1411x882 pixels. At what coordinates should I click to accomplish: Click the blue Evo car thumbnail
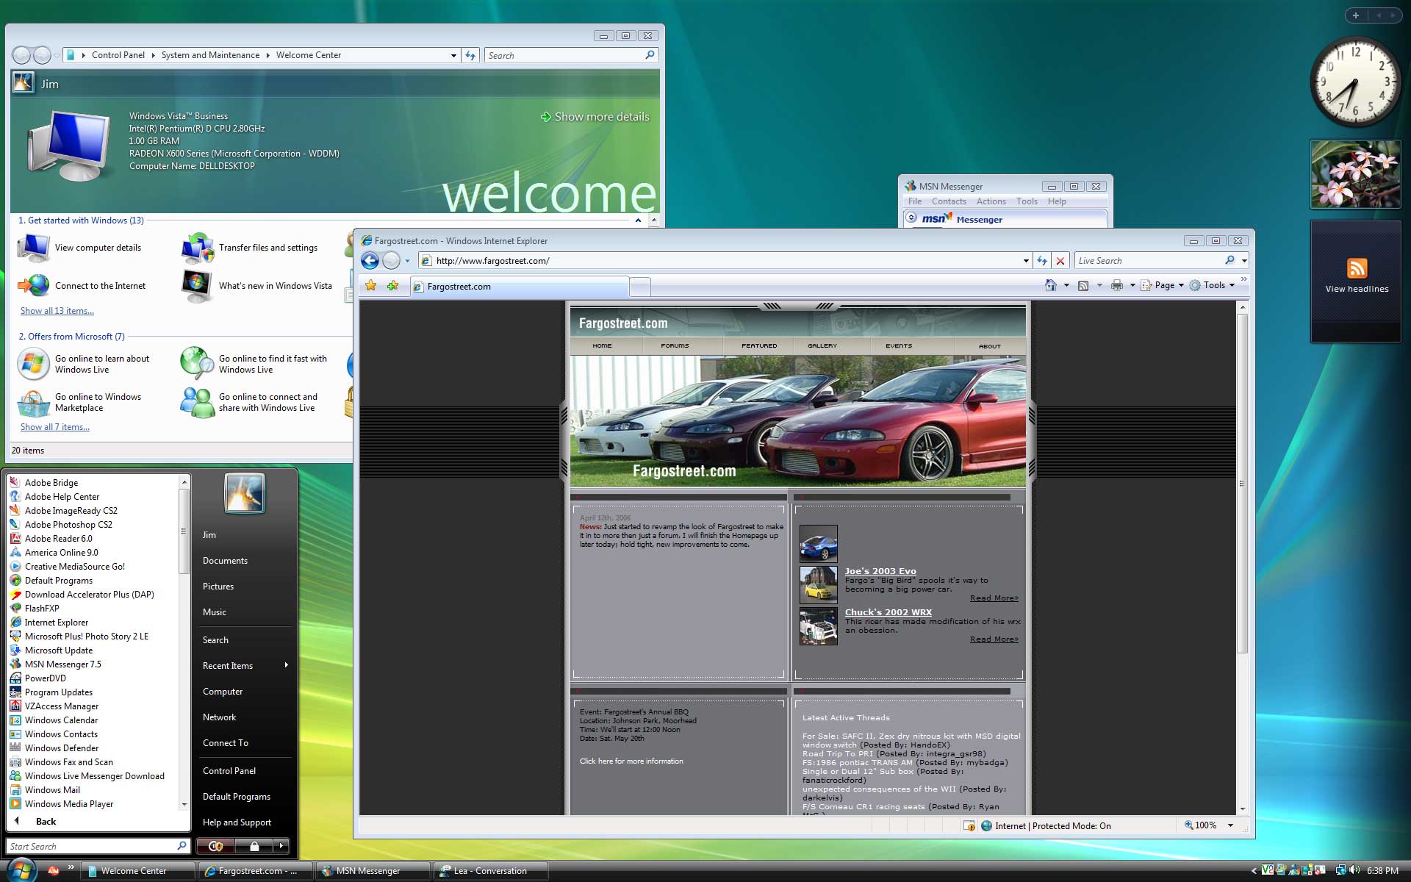click(818, 543)
